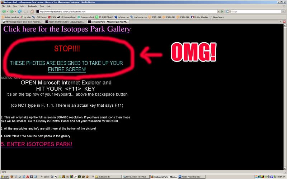Click the Isotopes Park taskbar button
287x179 pixels.
[164, 177]
